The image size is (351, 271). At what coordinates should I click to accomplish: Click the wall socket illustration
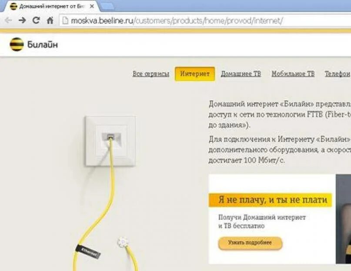coord(110,141)
